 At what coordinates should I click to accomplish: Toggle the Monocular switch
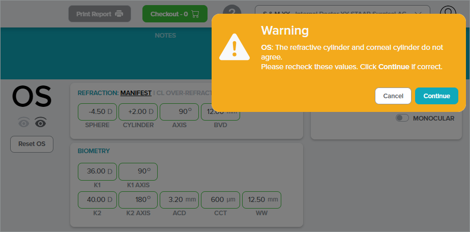(403, 118)
